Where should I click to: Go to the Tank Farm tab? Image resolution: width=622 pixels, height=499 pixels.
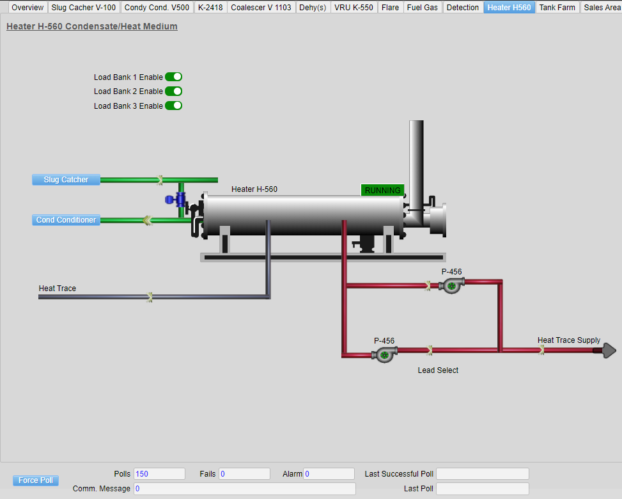pyautogui.click(x=557, y=7)
